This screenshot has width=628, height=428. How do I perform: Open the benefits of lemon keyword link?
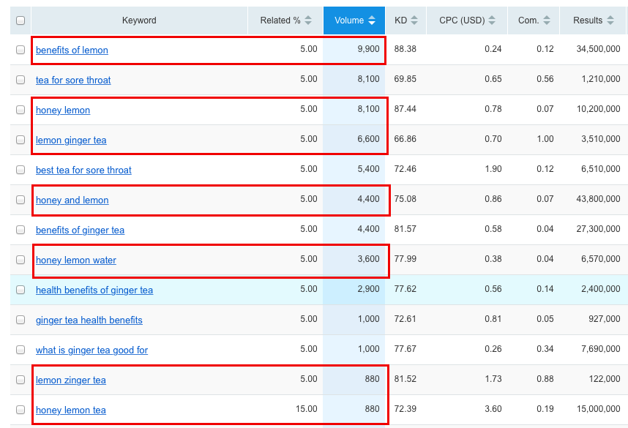[72, 50]
